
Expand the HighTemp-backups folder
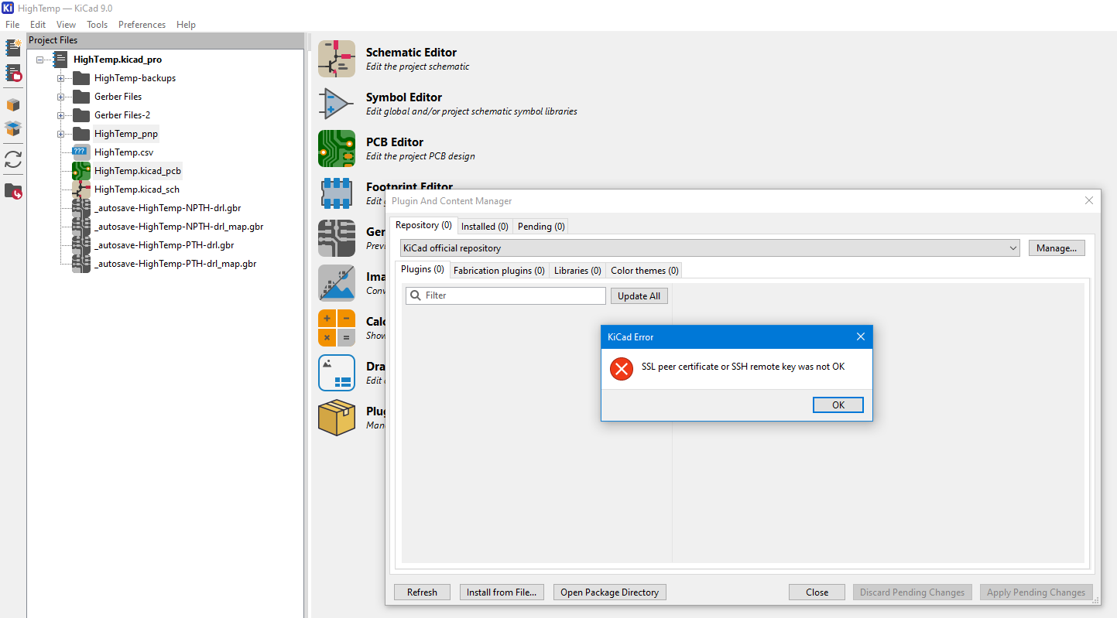click(x=60, y=78)
